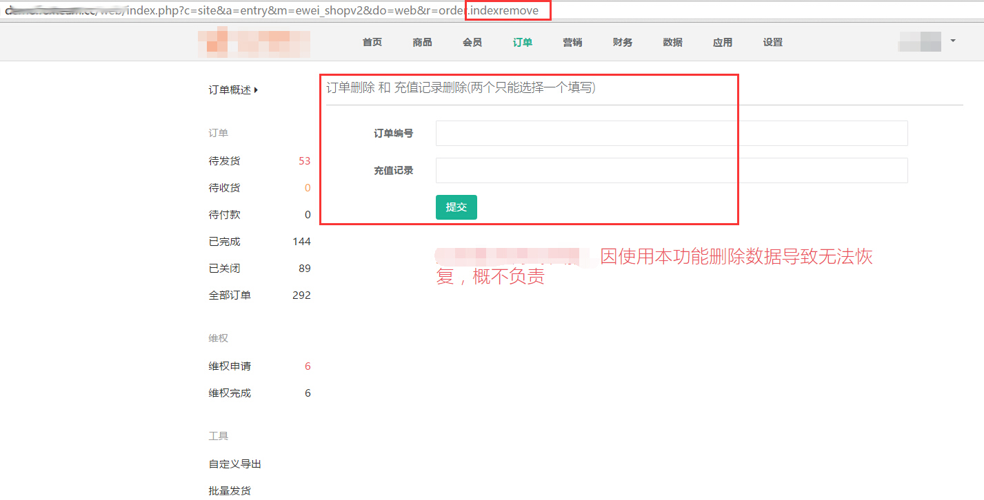The width and height of the screenshot is (984, 500).
Task: Switch to the 财务 section
Action: pos(622,43)
